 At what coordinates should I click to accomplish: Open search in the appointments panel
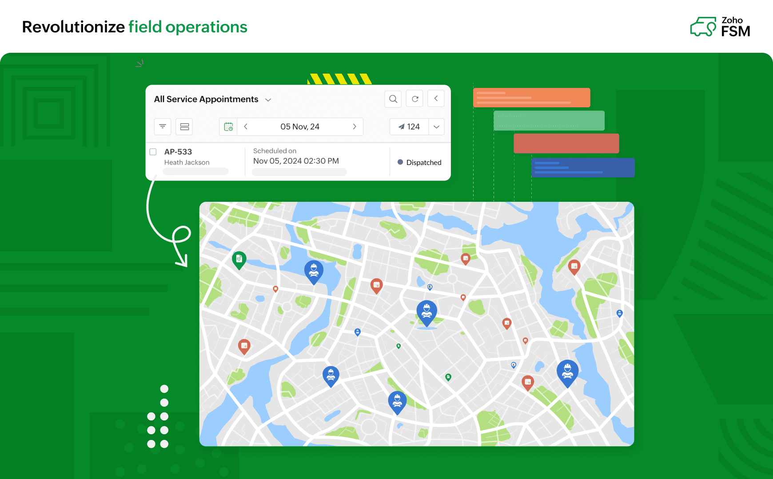(x=393, y=98)
